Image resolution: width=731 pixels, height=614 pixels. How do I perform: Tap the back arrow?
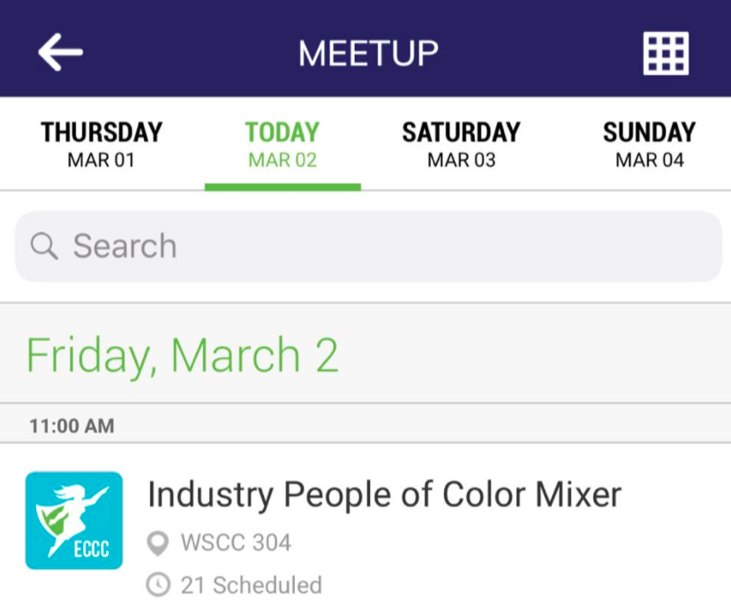[60, 52]
